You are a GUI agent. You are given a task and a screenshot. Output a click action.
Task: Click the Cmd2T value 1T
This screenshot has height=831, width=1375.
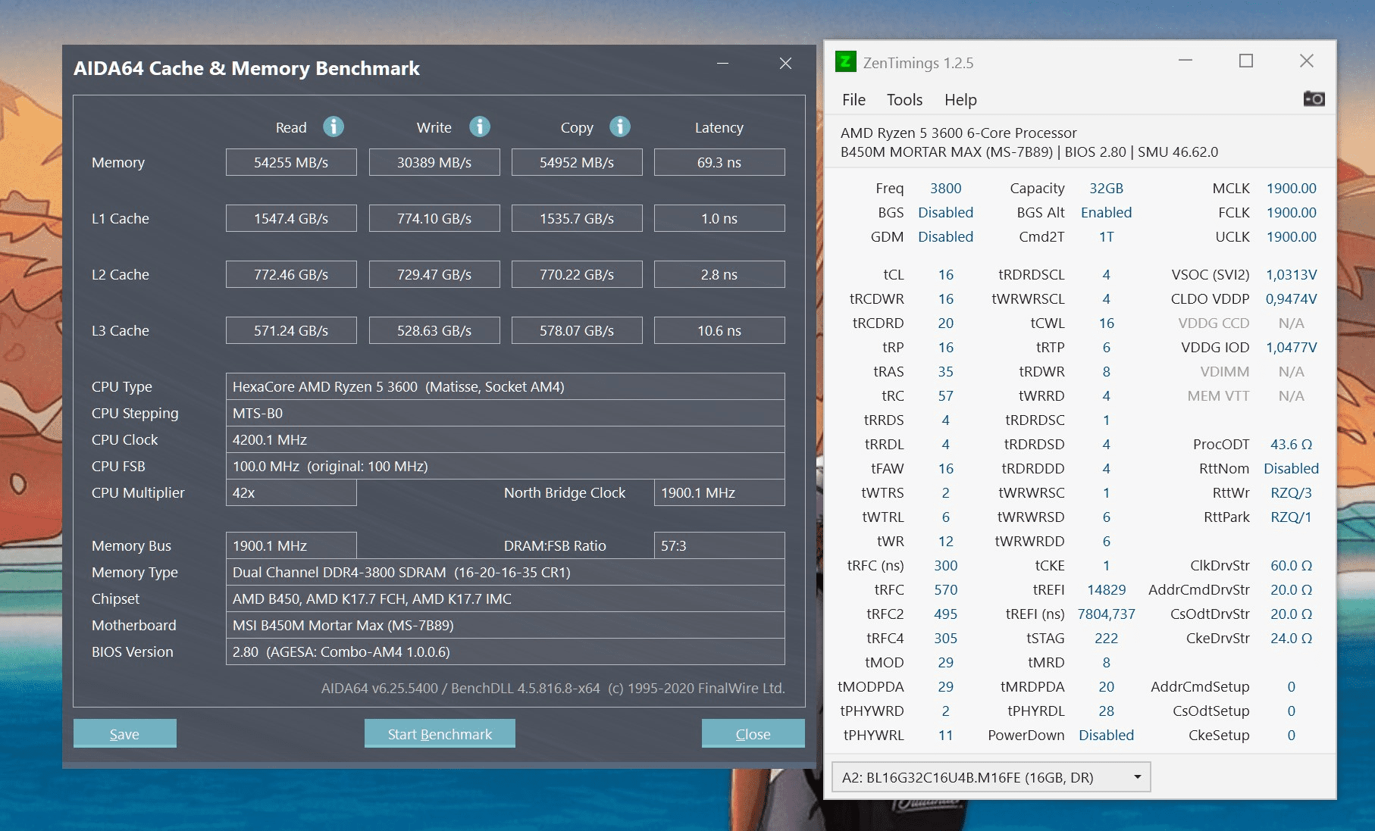coord(1106,236)
